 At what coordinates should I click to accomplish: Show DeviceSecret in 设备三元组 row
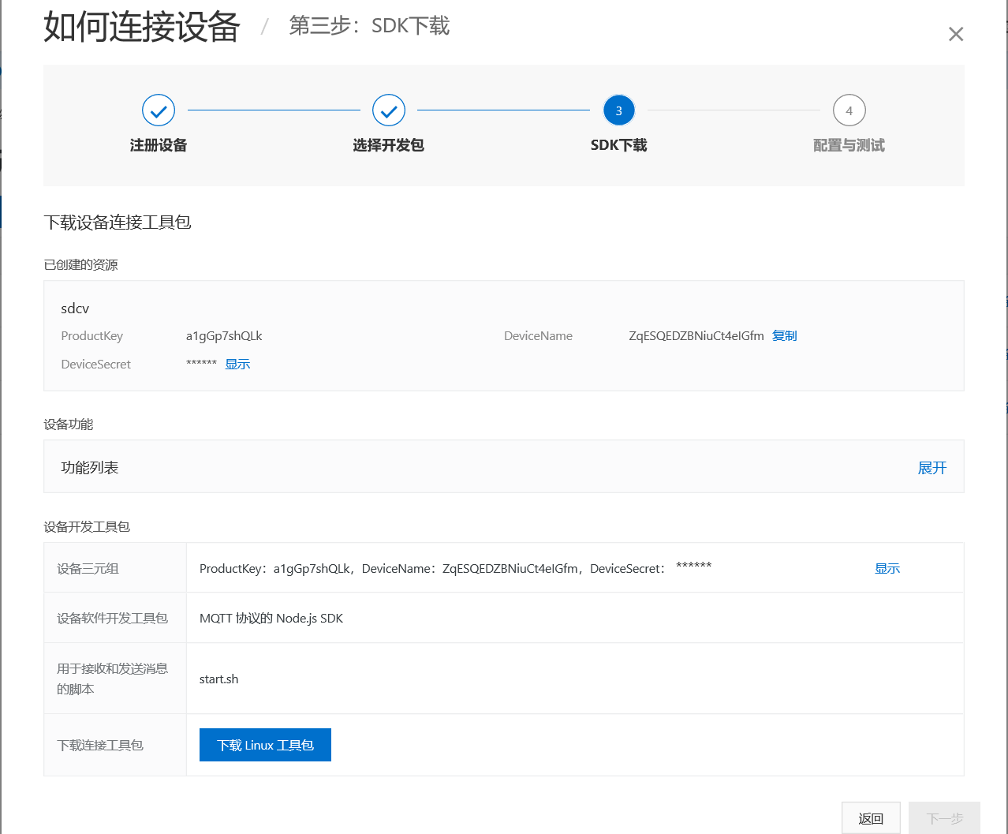click(x=887, y=568)
